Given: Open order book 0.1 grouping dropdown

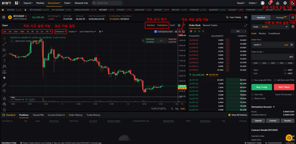Looking at the screenshot, I should click(x=238, y=31).
